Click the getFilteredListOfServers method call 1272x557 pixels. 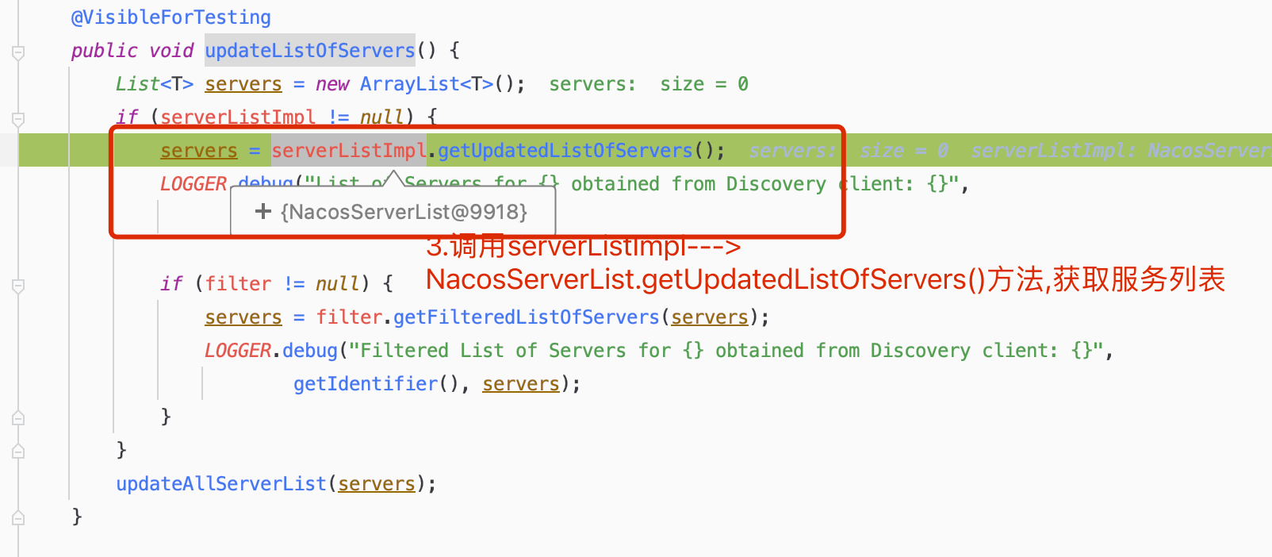click(527, 317)
